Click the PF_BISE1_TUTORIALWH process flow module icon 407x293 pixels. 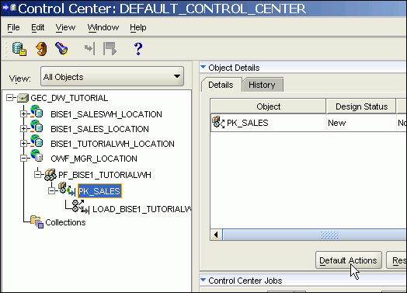(x=50, y=175)
